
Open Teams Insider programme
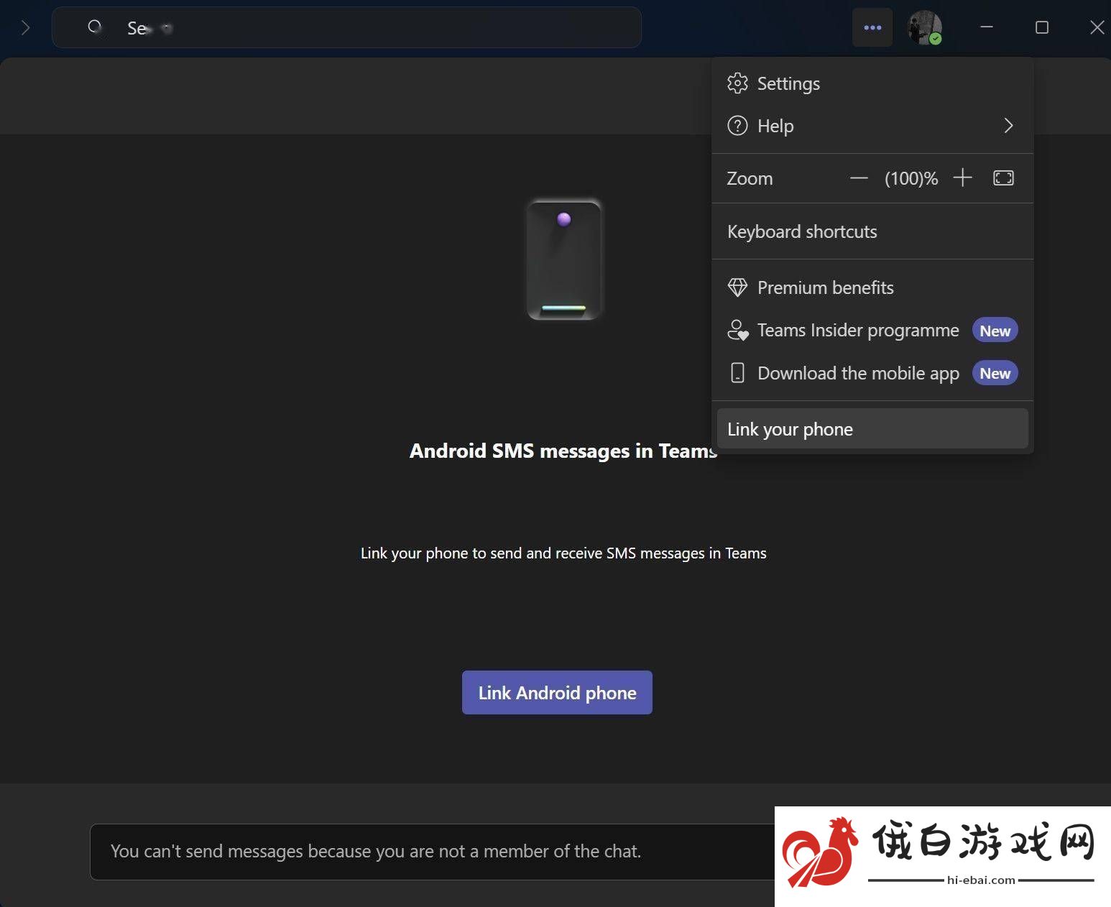[x=872, y=330]
